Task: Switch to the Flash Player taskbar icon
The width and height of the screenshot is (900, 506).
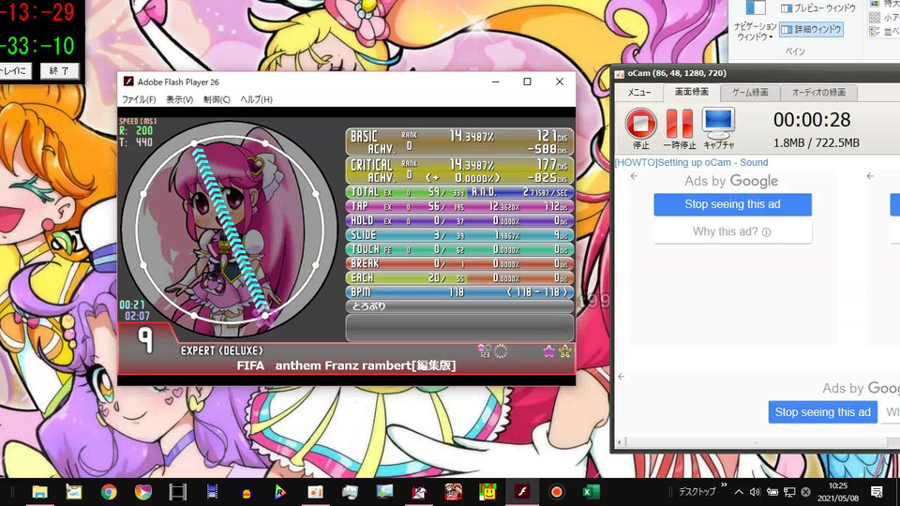Action: (x=522, y=492)
